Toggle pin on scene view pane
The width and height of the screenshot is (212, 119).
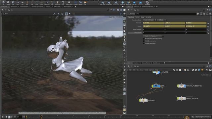pyautogui.click(x=111, y=10)
